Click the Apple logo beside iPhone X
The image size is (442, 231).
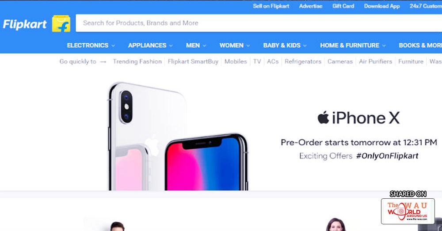click(324, 117)
